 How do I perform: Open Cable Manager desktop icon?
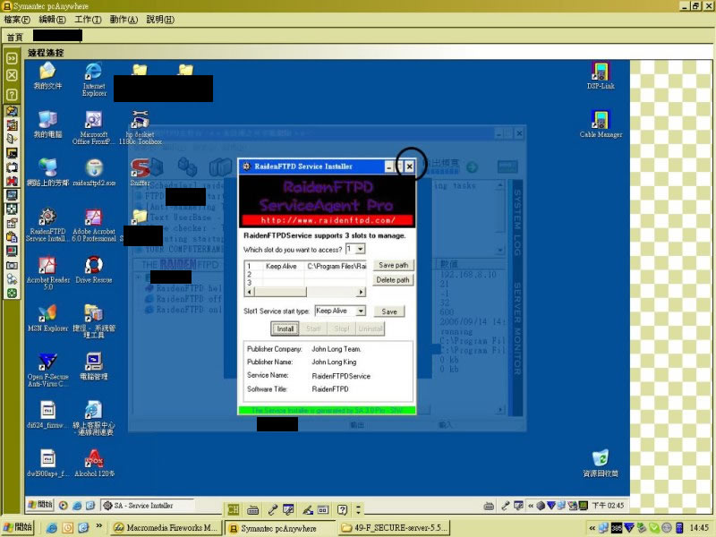601,124
